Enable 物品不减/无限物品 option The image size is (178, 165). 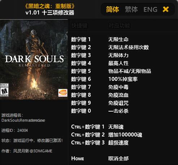130,71
